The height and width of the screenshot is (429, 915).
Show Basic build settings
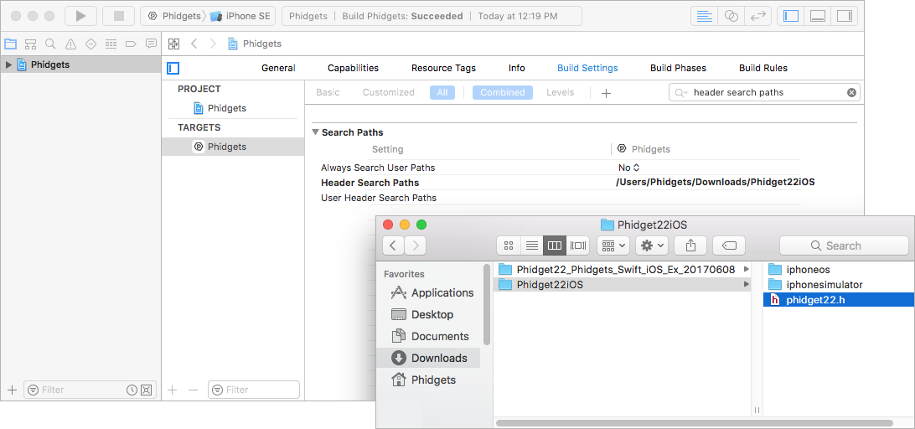point(328,92)
